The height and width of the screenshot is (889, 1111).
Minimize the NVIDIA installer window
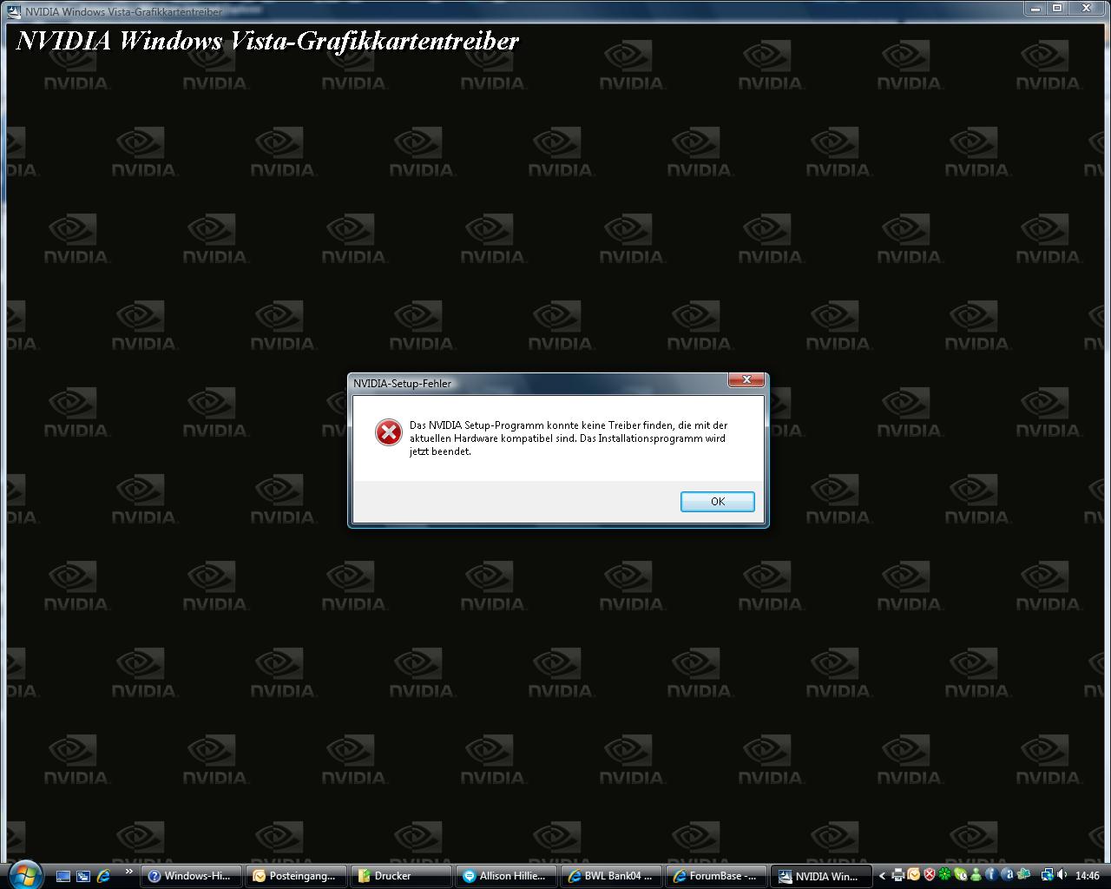1035,8
